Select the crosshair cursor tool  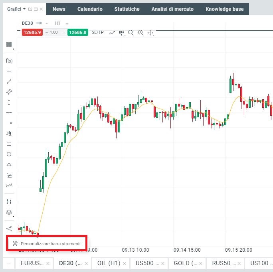(x=9, y=71)
